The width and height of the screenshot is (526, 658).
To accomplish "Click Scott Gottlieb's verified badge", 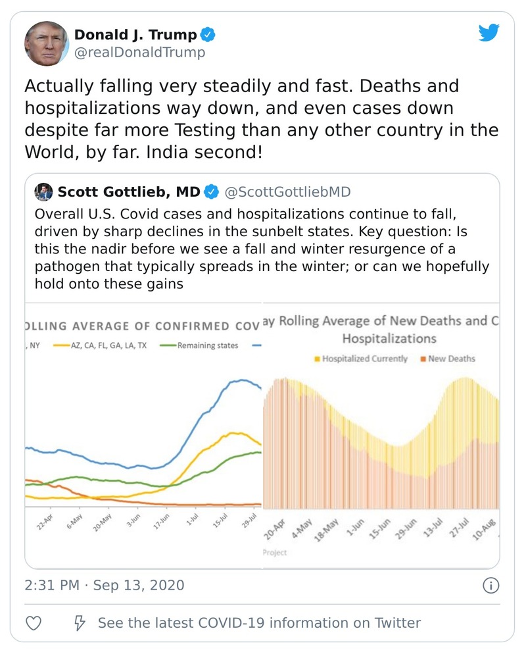I will tap(211, 192).
